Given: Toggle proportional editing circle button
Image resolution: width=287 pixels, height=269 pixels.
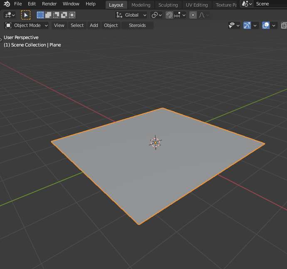Looking at the screenshot, I should (193, 15).
